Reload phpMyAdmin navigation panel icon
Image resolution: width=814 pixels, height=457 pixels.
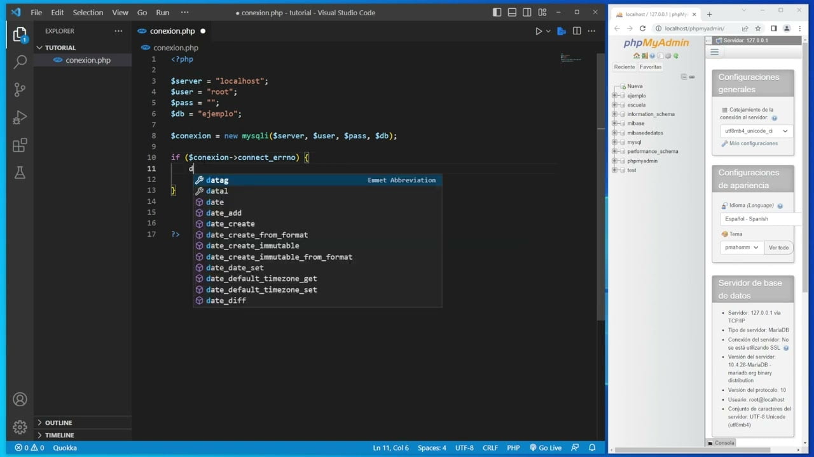pos(675,56)
